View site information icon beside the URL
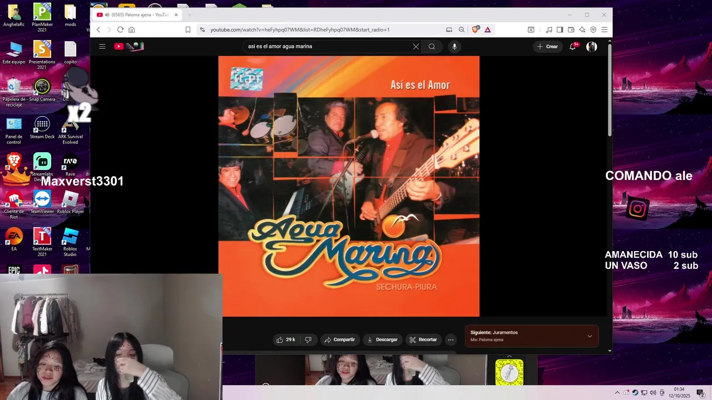The width and height of the screenshot is (712, 400). [202, 29]
